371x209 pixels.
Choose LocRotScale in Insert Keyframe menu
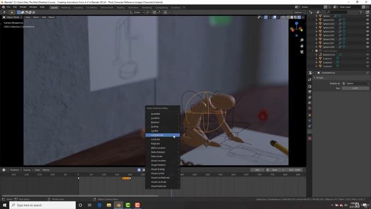point(162,135)
